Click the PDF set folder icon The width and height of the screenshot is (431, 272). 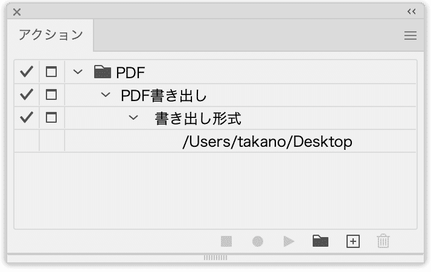click(x=103, y=72)
